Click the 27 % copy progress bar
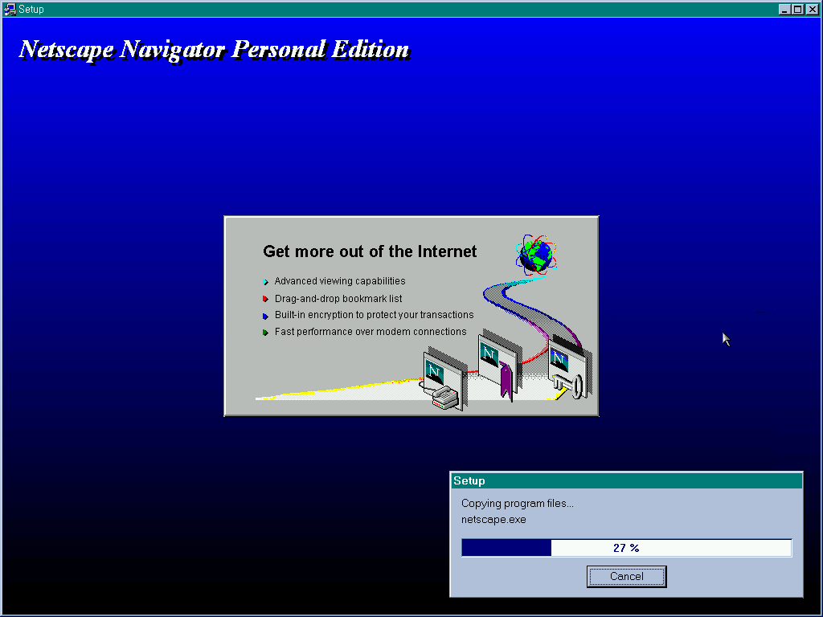823x617 pixels. [x=626, y=548]
